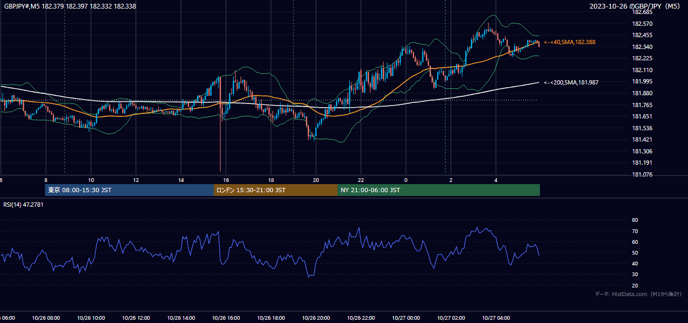688x323 pixels.
Task: Click the RSI(14) 47.2781 indicator label
Action: 24,205
